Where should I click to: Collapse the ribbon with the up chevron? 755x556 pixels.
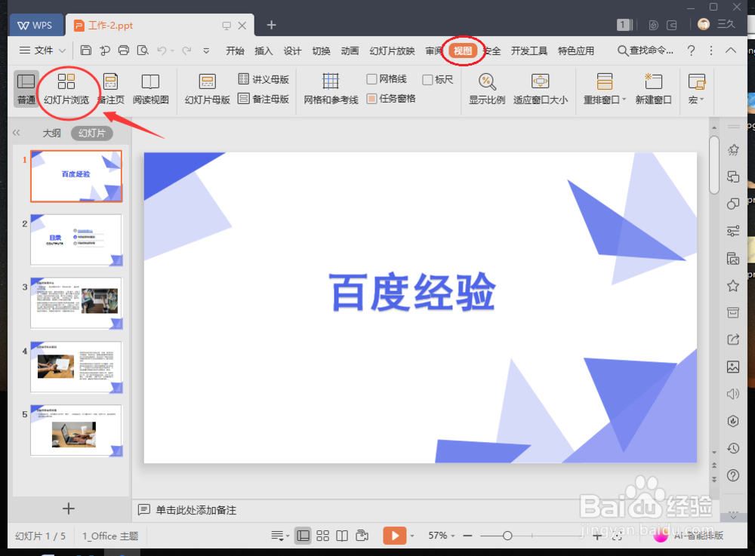(x=730, y=50)
